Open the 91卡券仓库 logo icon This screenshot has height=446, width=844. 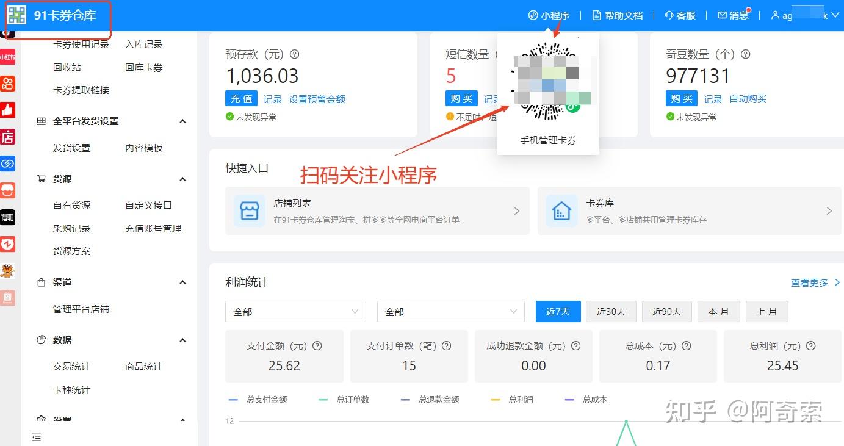click(16, 15)
